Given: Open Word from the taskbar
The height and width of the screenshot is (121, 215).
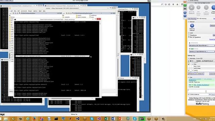Looking at the screenshot, I should pyautogui.click(x=113, y=119).
